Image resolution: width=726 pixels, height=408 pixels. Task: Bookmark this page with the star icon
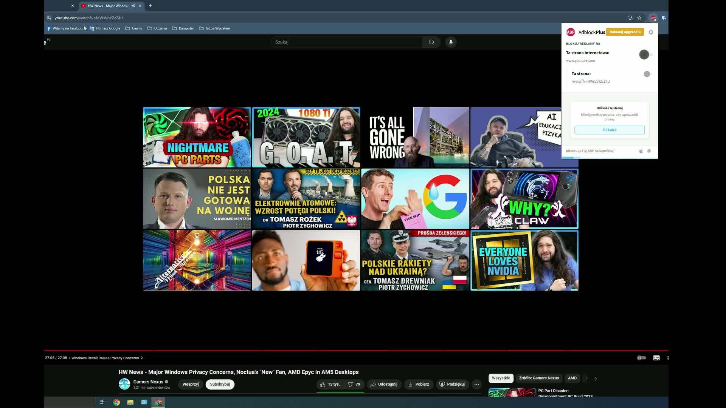point(639,18)
